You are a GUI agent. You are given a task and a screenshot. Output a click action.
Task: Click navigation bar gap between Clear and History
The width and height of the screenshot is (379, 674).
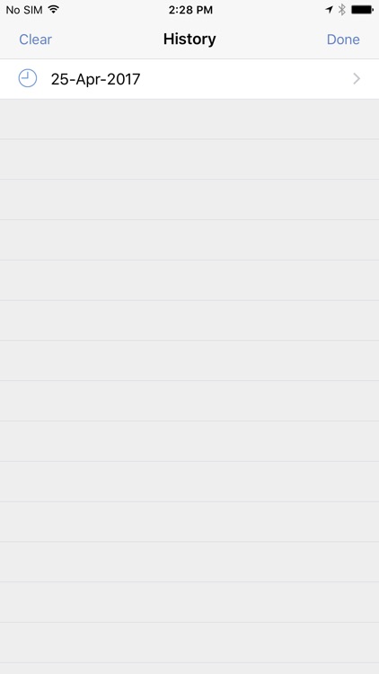coord(108,40)
